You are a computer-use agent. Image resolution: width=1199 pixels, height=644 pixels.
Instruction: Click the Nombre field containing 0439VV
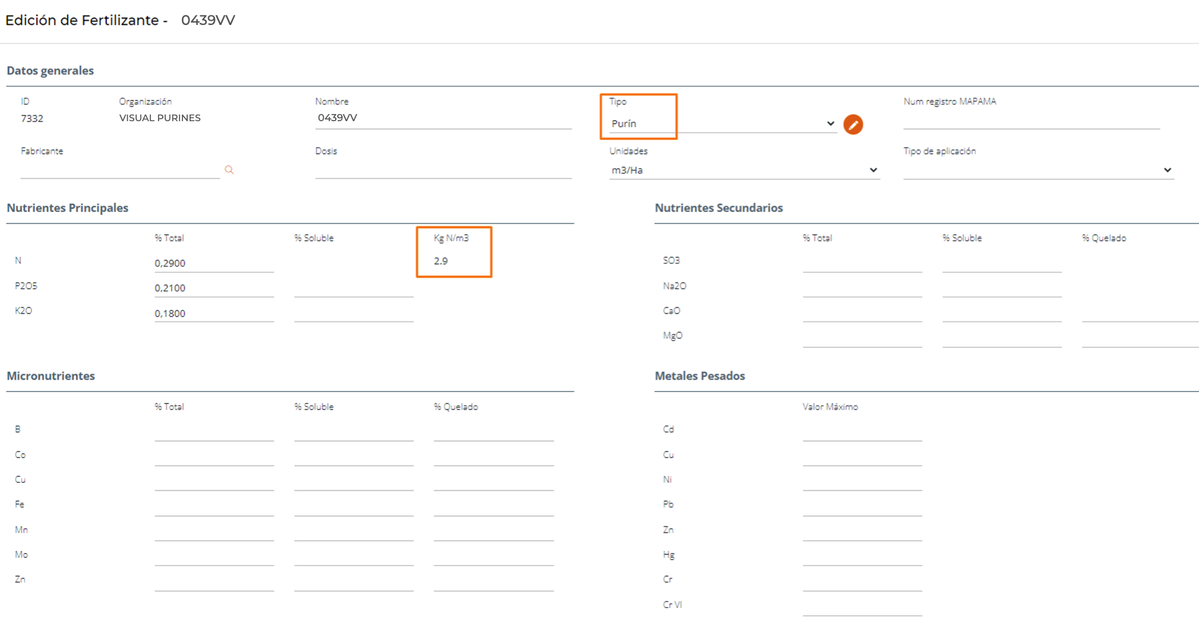[443, 118]
